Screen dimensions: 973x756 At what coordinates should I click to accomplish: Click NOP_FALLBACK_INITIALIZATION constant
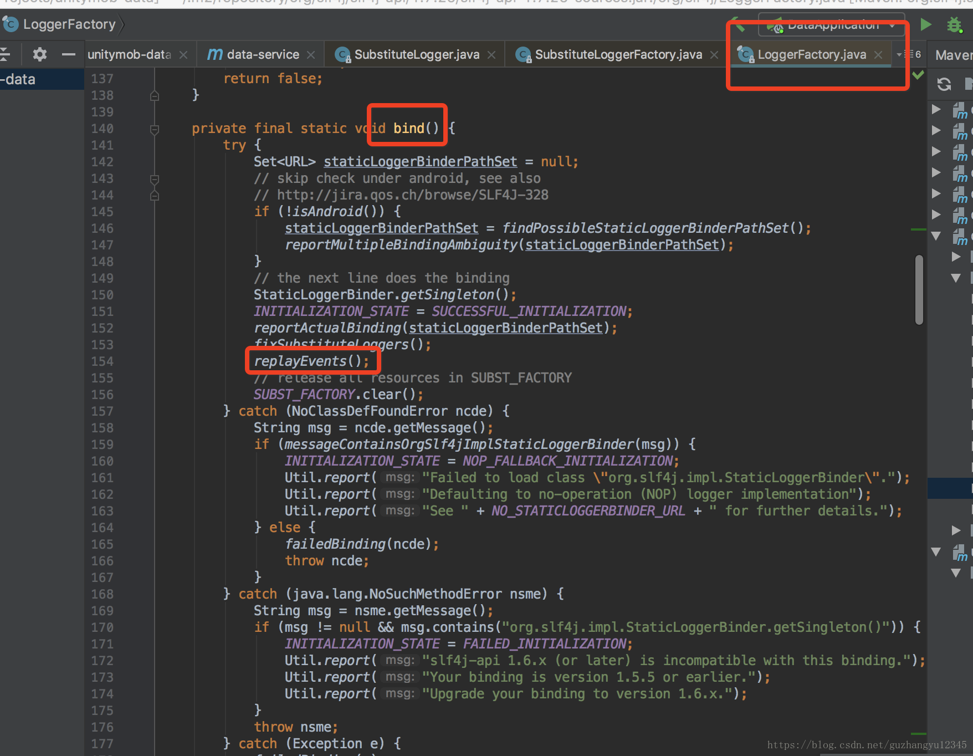pos(568,461)
